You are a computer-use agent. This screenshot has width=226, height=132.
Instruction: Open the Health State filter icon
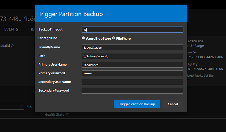coord(68,115)
